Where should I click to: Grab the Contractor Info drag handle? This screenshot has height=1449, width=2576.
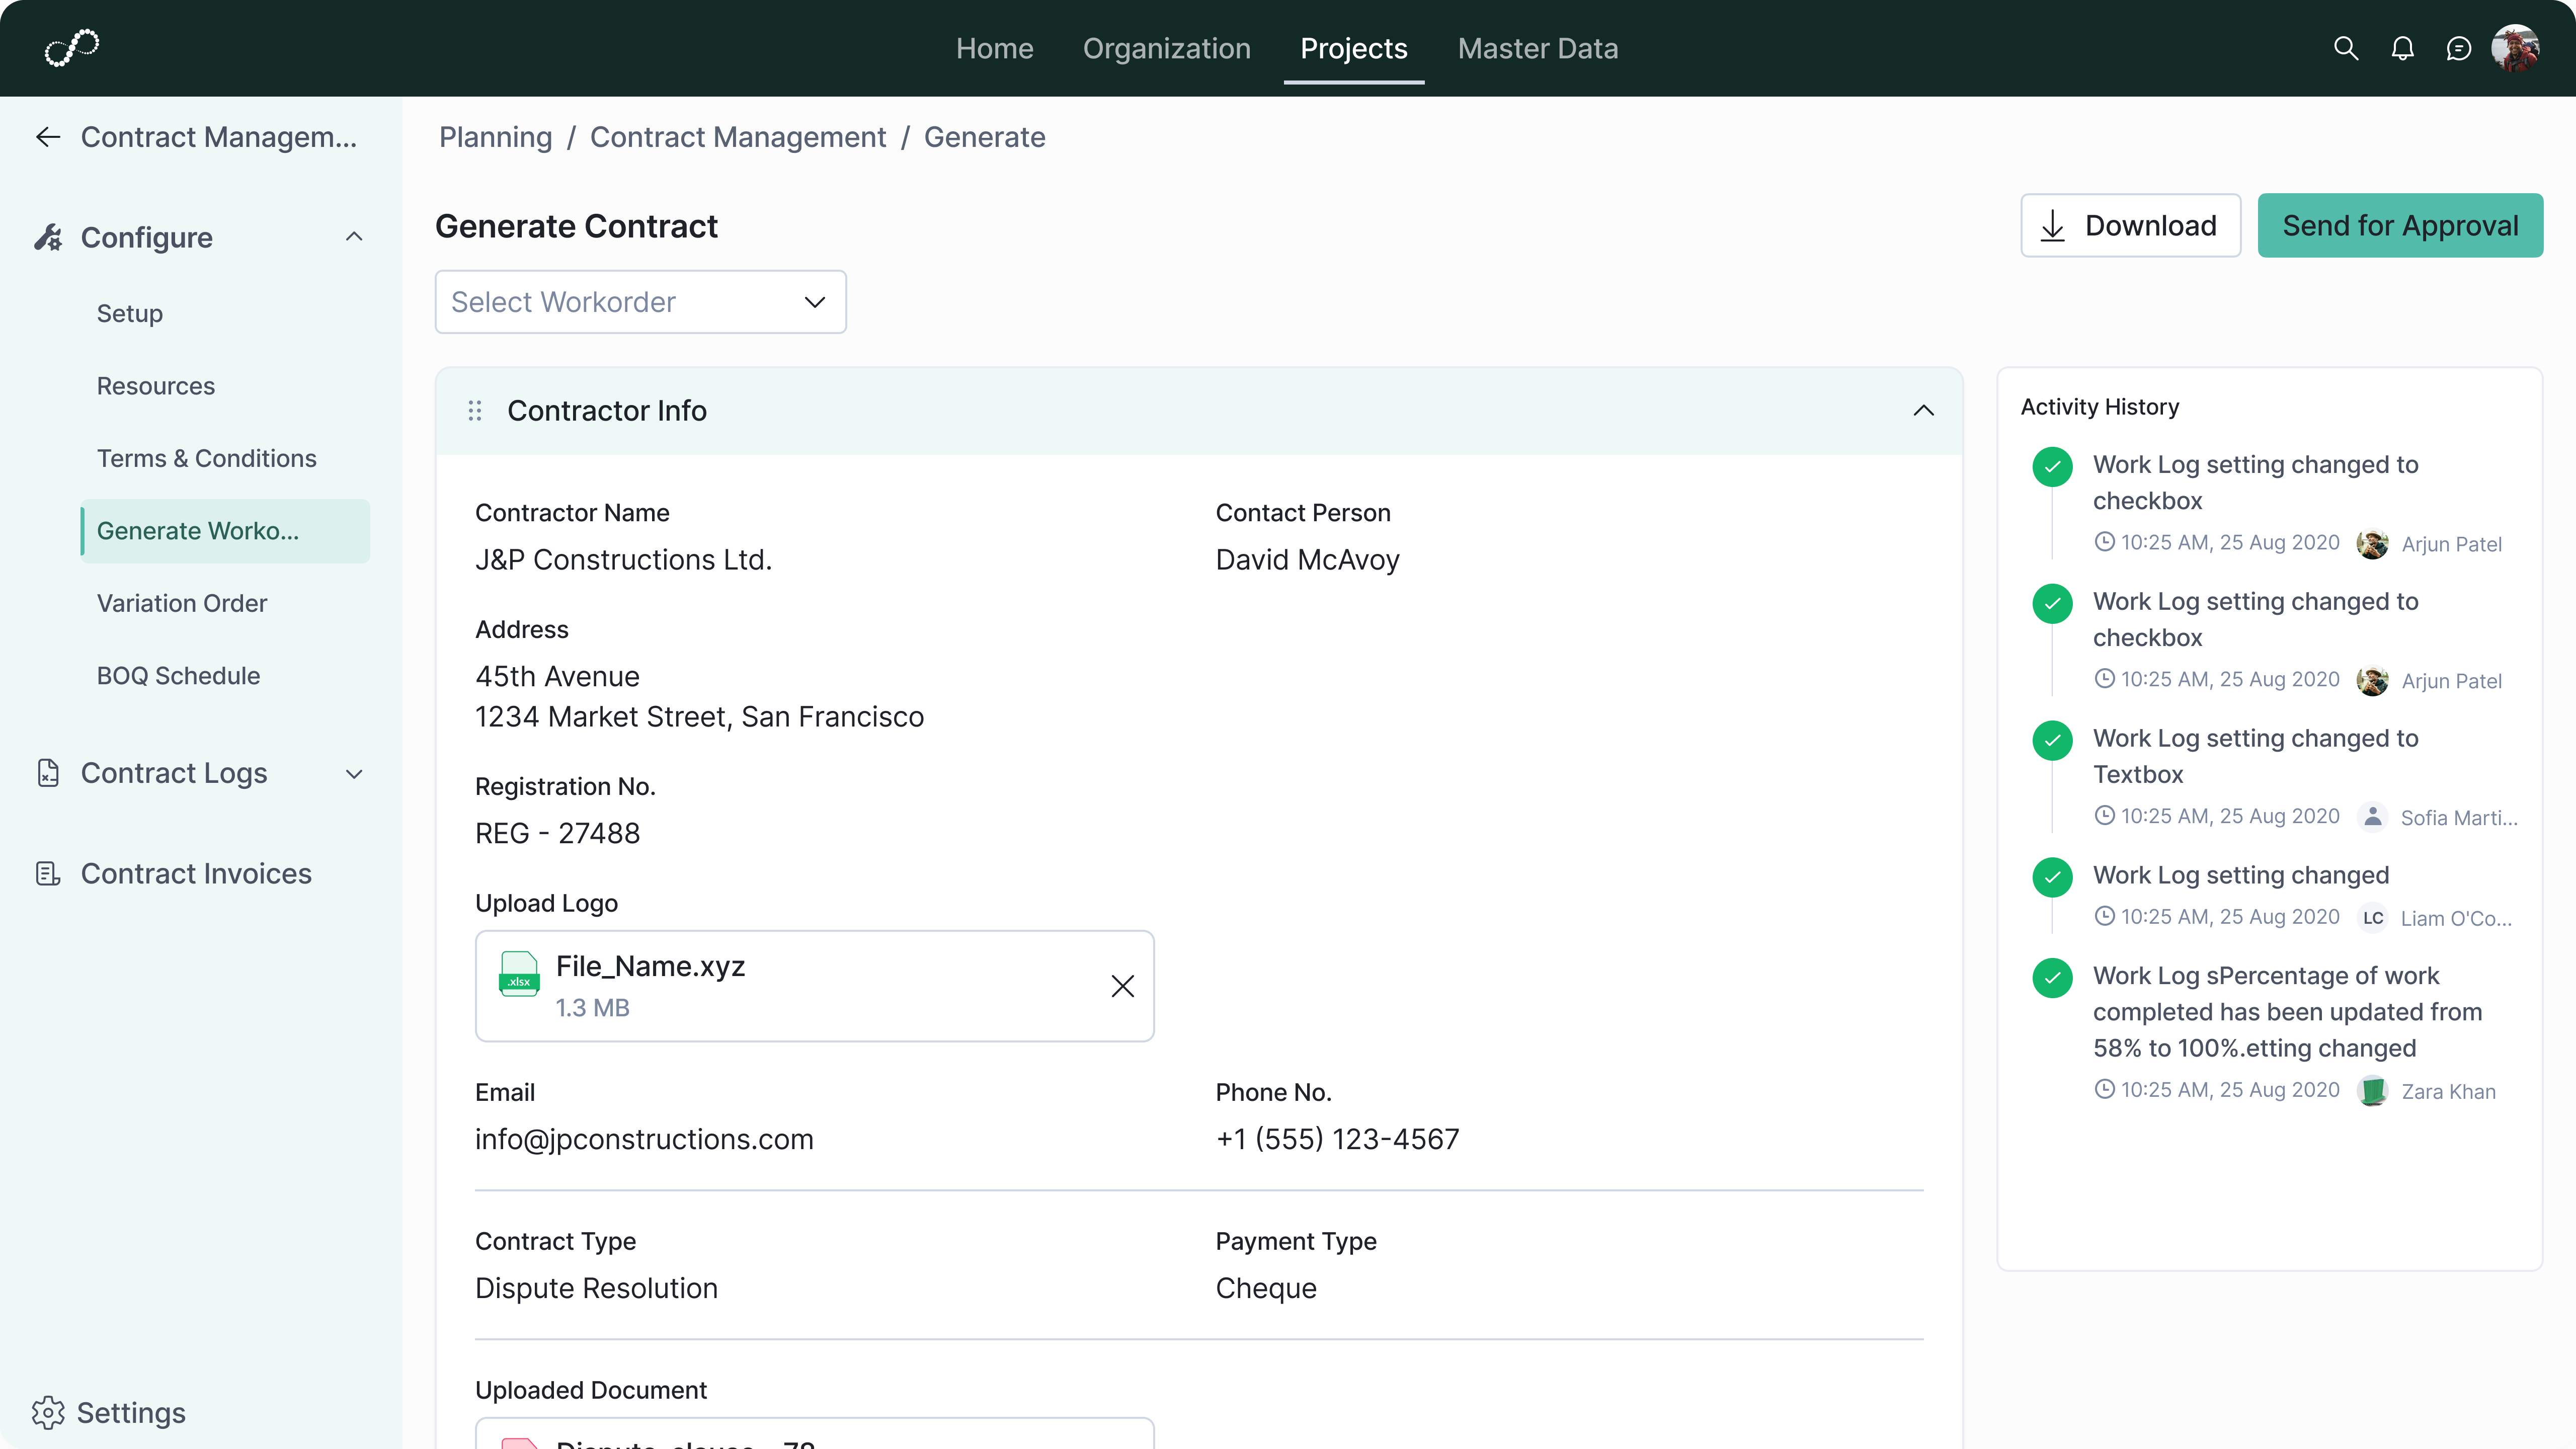[x=475, y=411]
